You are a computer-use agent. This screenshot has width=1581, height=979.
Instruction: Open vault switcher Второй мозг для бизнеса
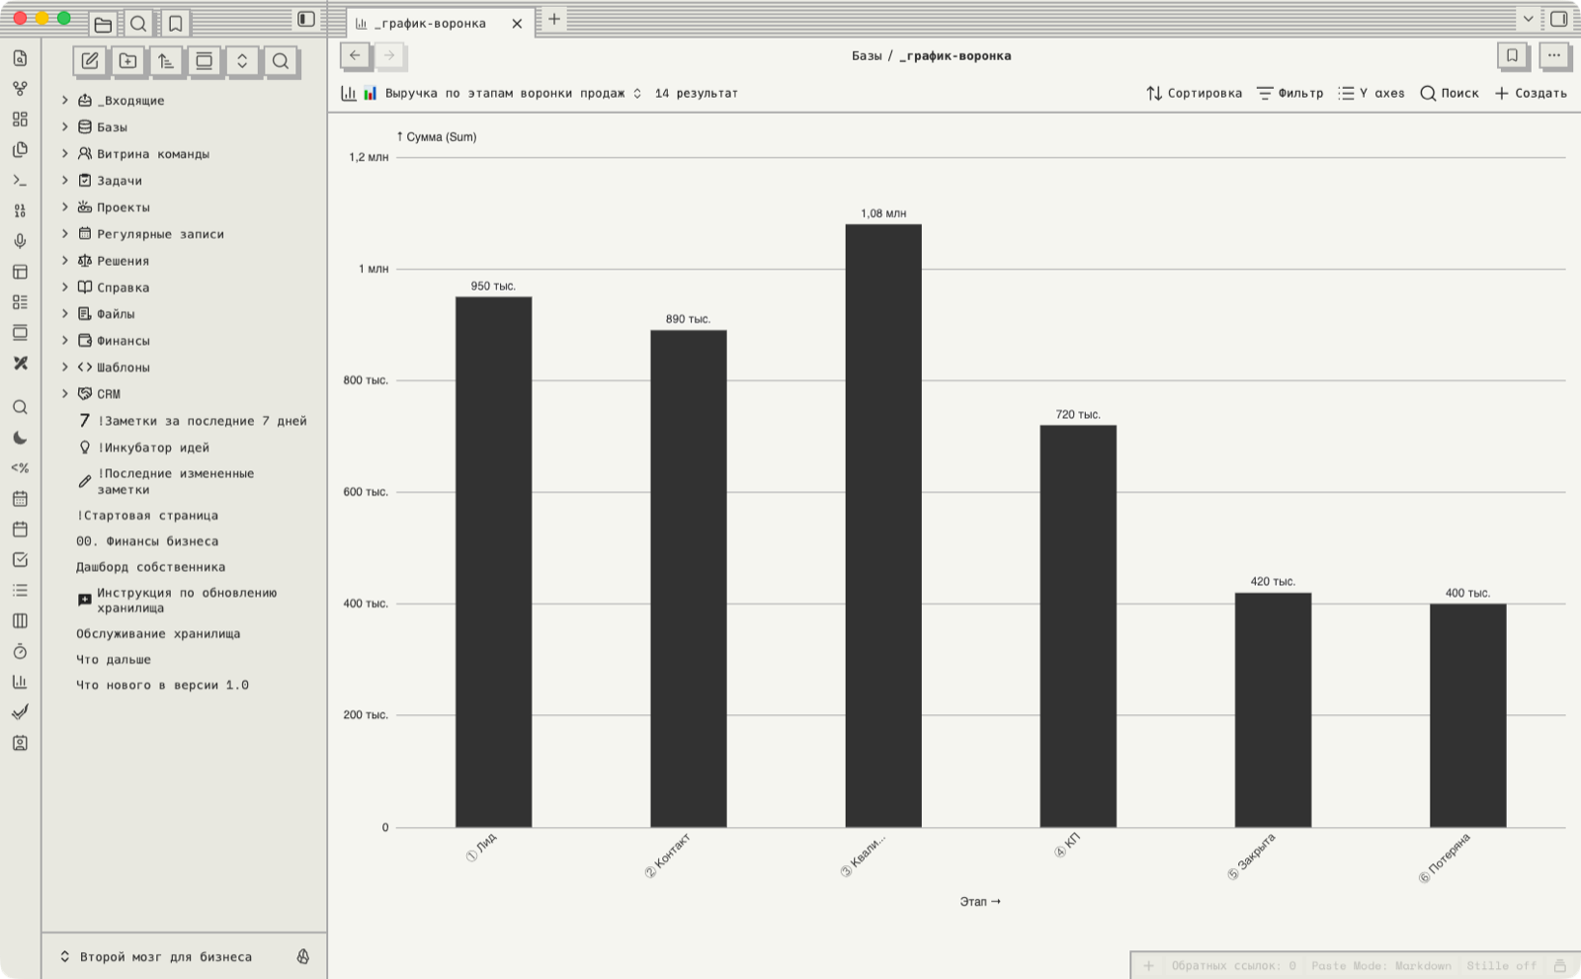tap(156, 956)
